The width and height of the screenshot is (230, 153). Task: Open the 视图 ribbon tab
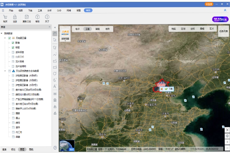click(x=21, y=10)
